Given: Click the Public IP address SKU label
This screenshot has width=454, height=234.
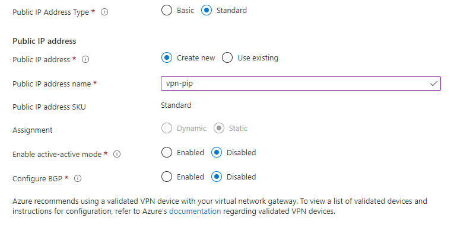Looking at the screenshot, I should (49, 107).
